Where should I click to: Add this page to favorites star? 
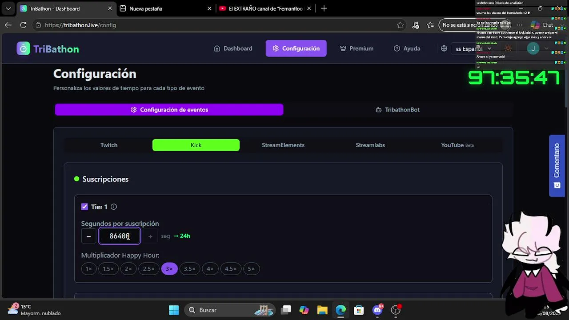pyautogui.click(x=400, y=25)
